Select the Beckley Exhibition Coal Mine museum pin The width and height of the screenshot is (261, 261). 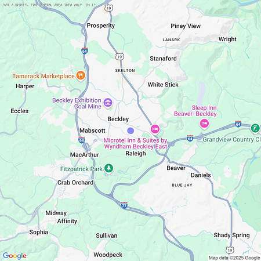click(108, 103)
